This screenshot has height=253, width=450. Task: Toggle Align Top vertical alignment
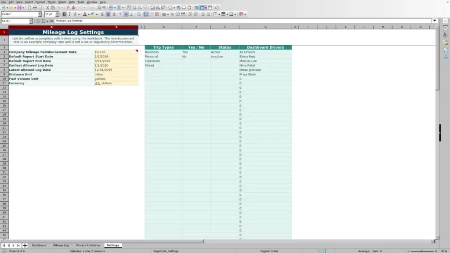[x=121, y=14]
